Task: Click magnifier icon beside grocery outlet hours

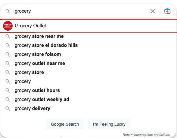Action: 8,90
